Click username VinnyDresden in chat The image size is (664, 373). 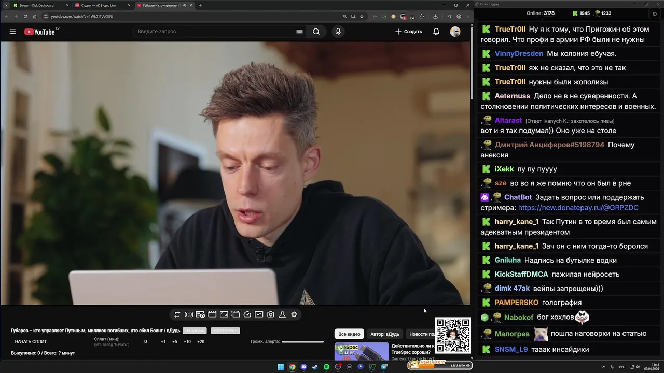pos(519,54)
